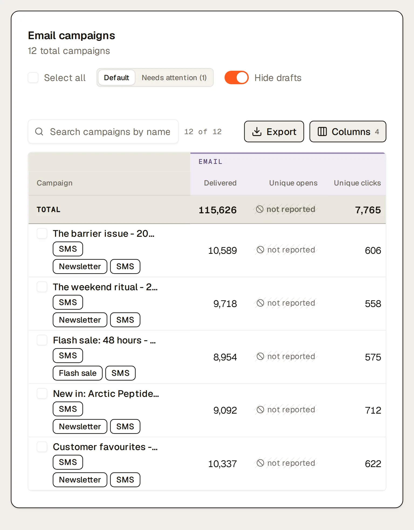Click the unique clicks value 712
The image size is (414, 530).
(373, 410)
